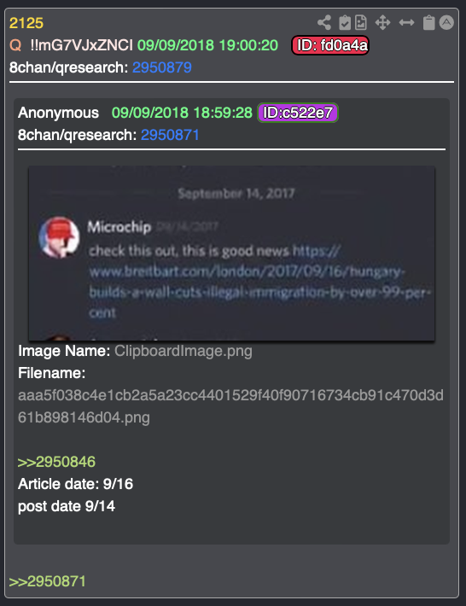The image size is (466, 606).
Task: Collapse post using the circled up-arrow
Action: 446,22
